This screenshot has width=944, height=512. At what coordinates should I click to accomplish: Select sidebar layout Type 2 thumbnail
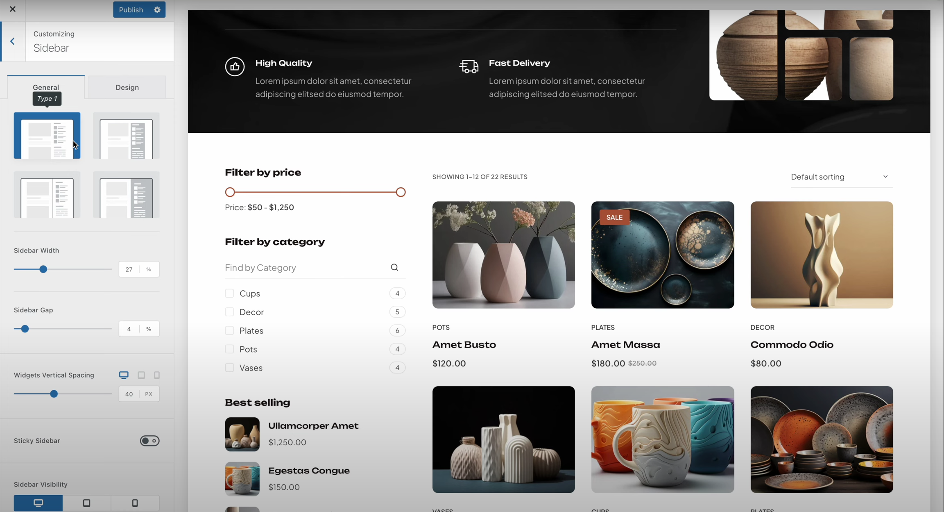[x=126, y=136]
